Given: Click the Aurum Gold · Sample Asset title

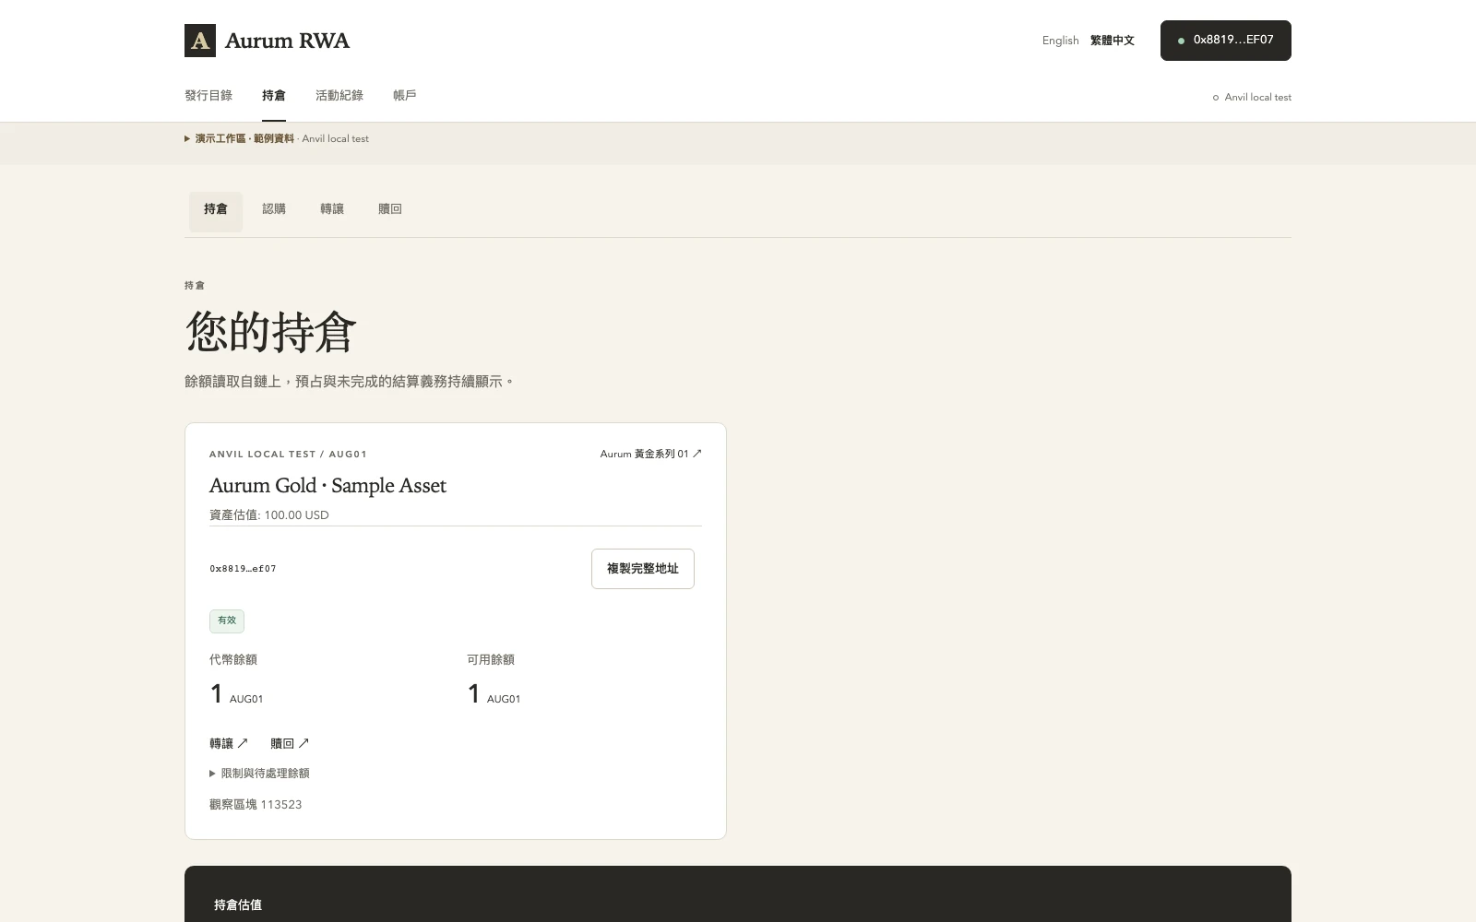Looking at the screenshot, I should [327, 486].
